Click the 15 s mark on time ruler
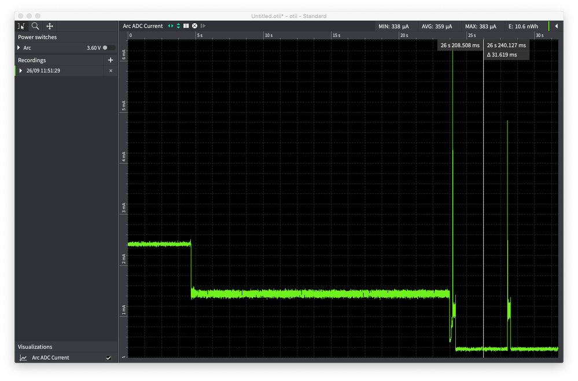 (336, 35)
